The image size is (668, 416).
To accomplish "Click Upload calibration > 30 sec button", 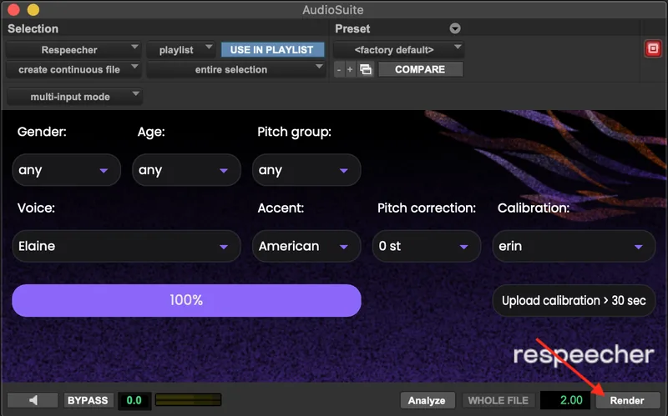I will [574, 301].
